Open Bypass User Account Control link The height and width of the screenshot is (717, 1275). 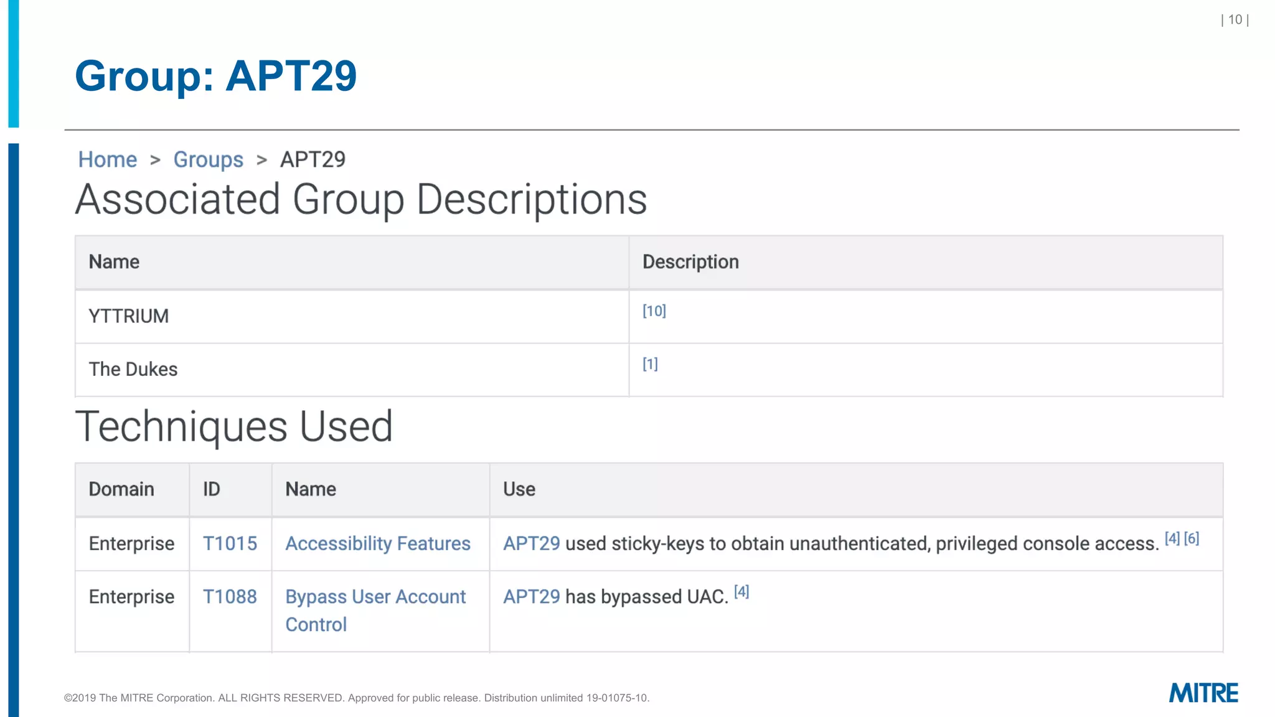[x=375, y=610]
